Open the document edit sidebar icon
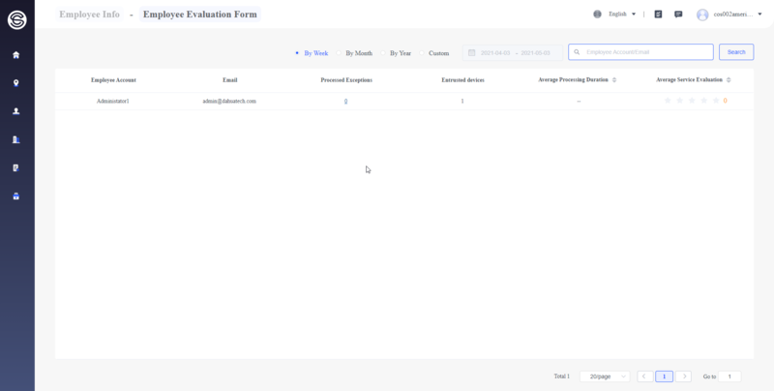 click(15, 167)
